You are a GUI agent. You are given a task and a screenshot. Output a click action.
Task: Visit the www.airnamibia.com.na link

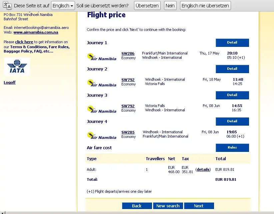36,32
